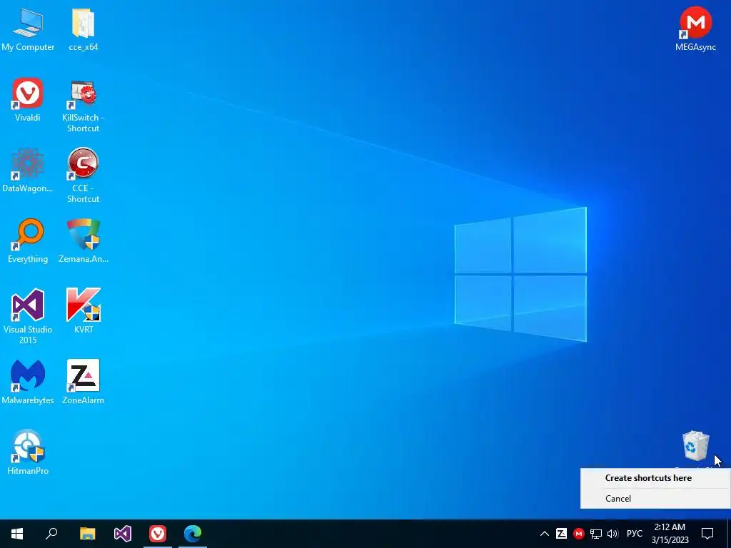Select the KVRT desktop icon
731x548 pixels.
pyautogui.click(x=83, y=311)
